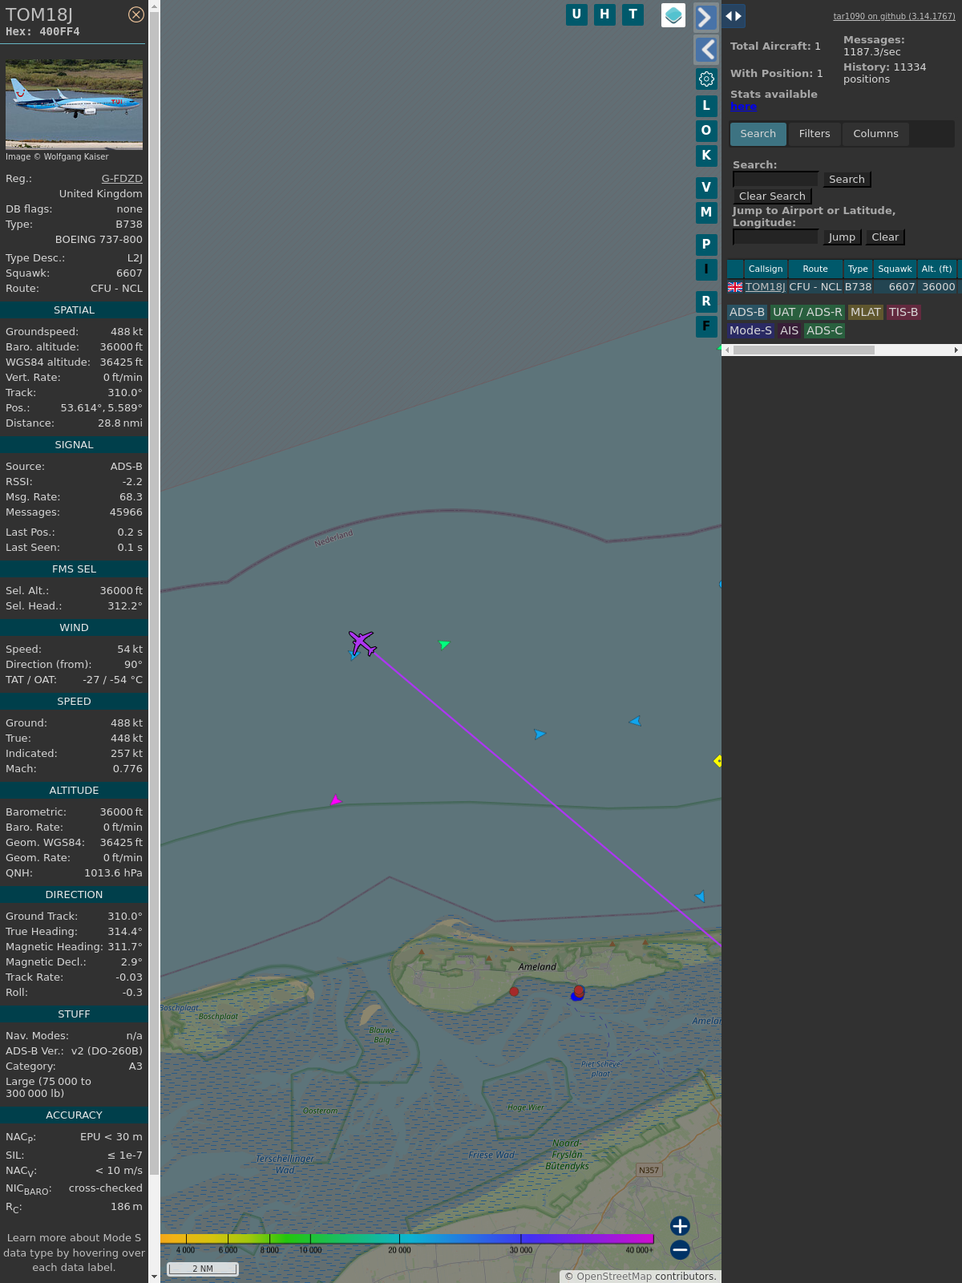
Task: Expand sidebar with the right chevron arrow
Action: coord(705,18)
